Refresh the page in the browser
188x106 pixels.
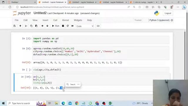pos(10,7)
